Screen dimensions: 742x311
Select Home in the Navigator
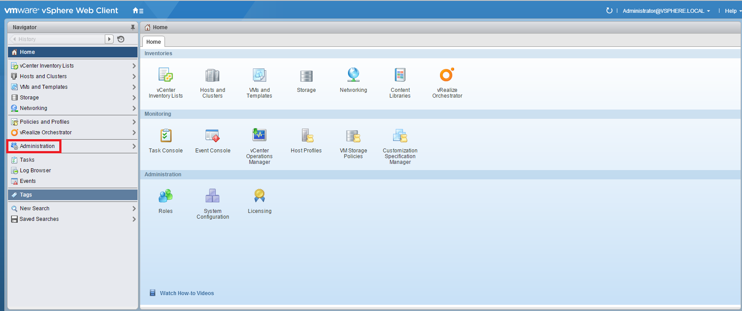[x=73, y=52]
